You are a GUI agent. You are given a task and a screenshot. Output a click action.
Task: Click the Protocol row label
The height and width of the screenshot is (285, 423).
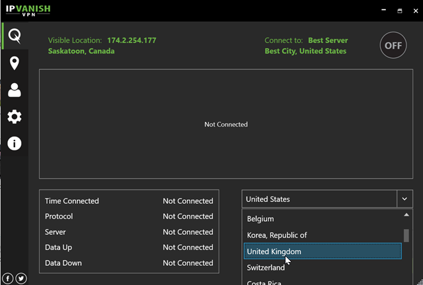(59, 216)
